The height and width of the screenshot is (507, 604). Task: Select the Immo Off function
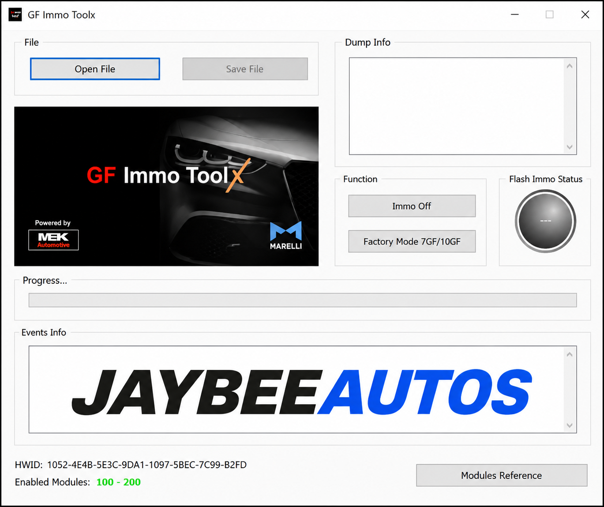click(x=412, y=206)
